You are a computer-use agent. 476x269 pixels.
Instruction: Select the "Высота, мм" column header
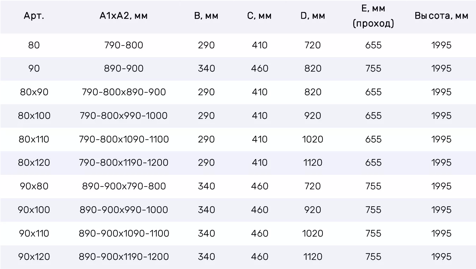(441, 16)
